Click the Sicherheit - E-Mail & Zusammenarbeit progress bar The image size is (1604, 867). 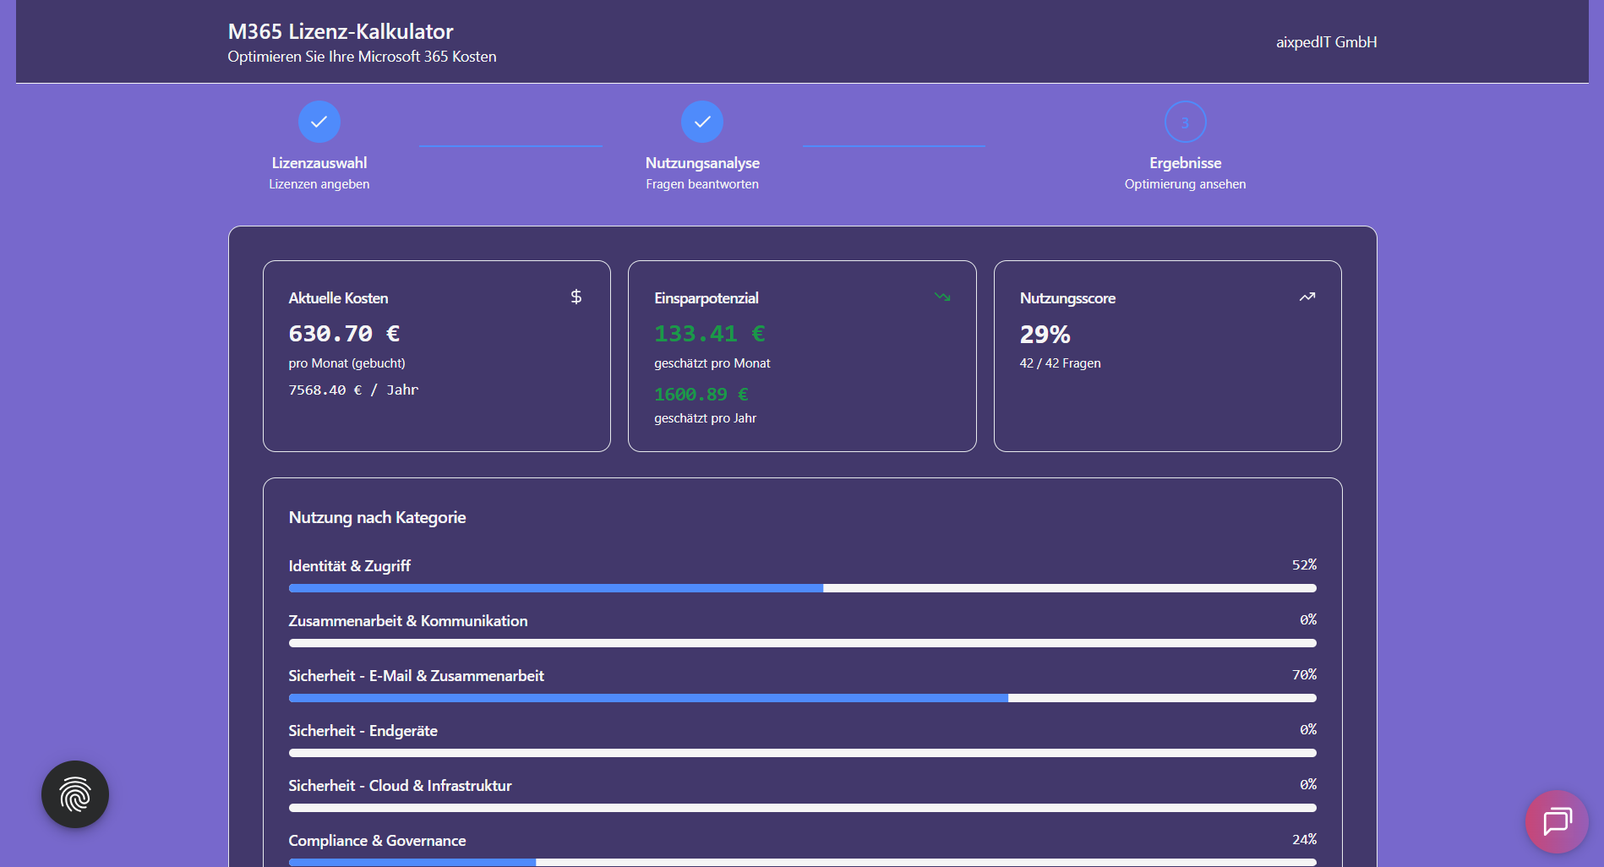tap(802, 698)
